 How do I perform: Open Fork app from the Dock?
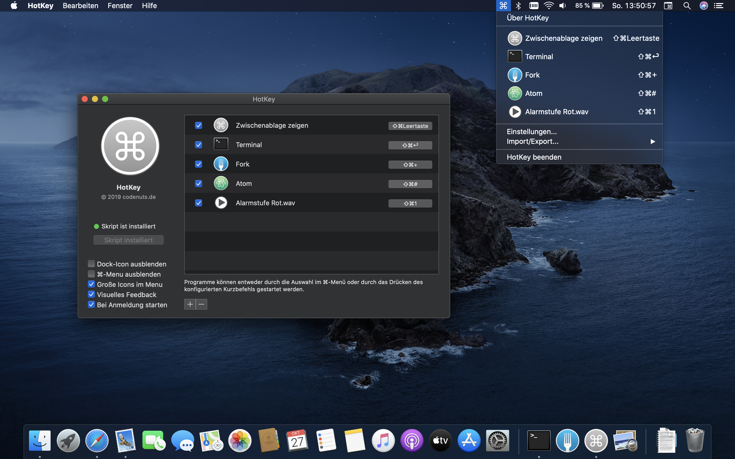[567, 440]
